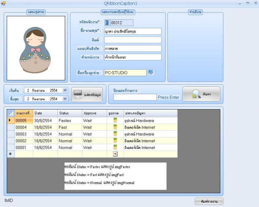Screen dimensions: 259x207
Task: Select the 00003 cell in the grid
Action: click(24, 134)
